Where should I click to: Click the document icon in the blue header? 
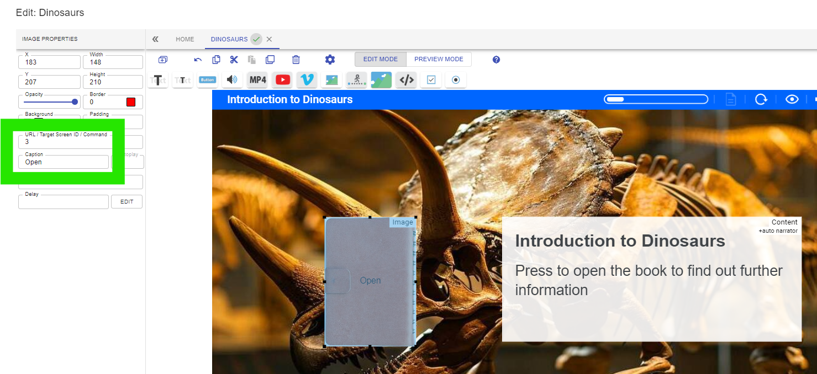coord(731,99)
